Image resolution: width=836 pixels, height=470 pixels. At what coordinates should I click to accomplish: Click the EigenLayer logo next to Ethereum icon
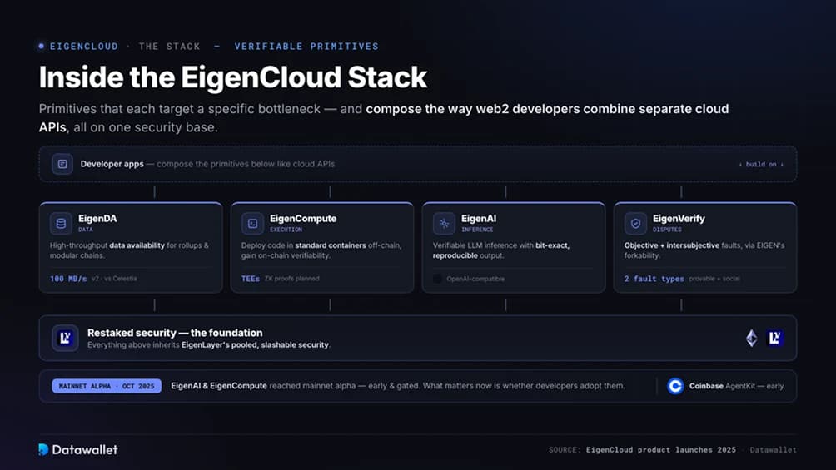point(774,338)
